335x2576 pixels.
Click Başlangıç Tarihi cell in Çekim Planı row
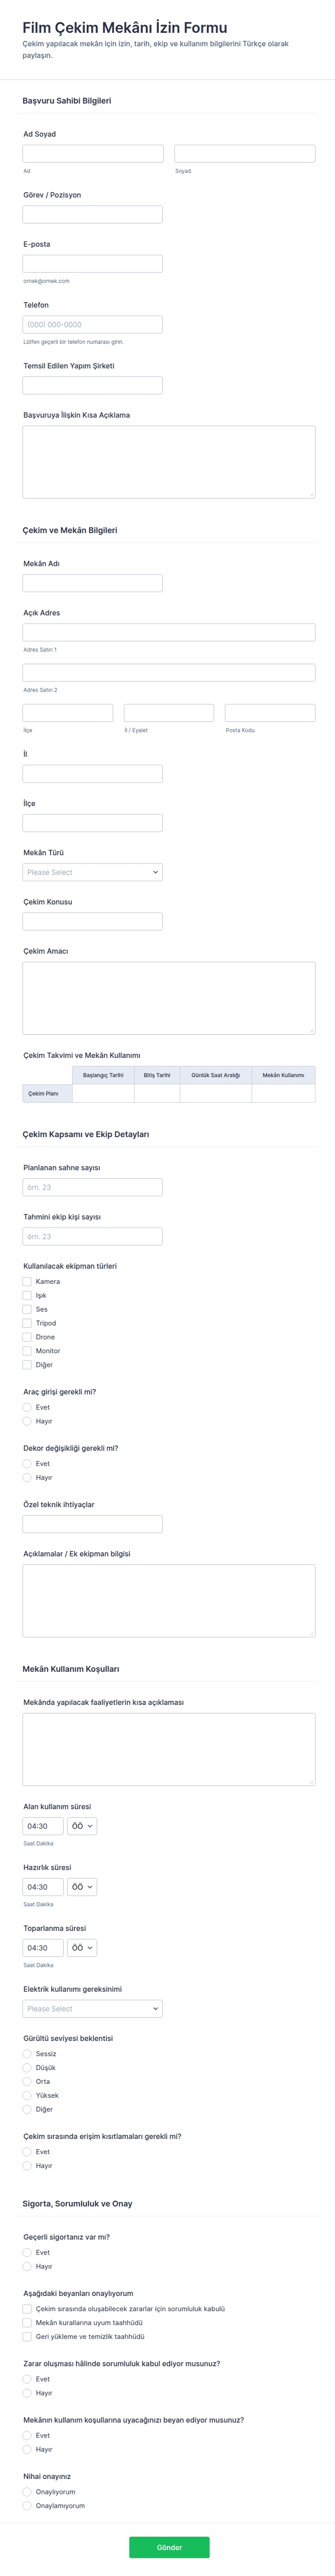103,1093
